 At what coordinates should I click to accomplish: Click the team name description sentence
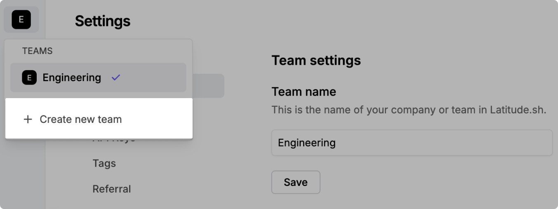[x=408, y=110]
